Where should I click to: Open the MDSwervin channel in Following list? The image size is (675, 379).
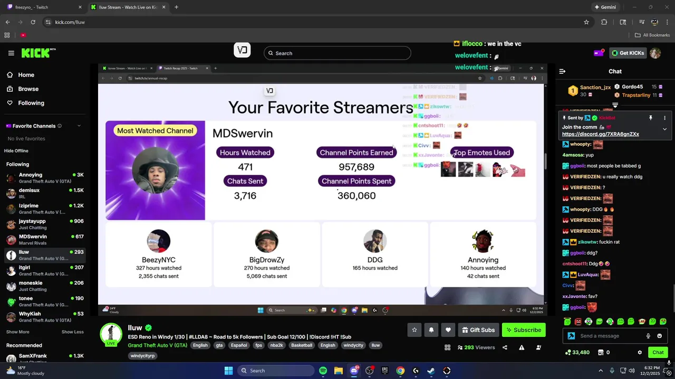44,240
